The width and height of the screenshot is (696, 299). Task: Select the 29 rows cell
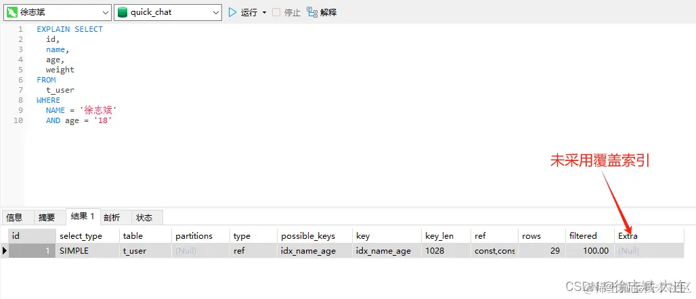click(542, 251)
